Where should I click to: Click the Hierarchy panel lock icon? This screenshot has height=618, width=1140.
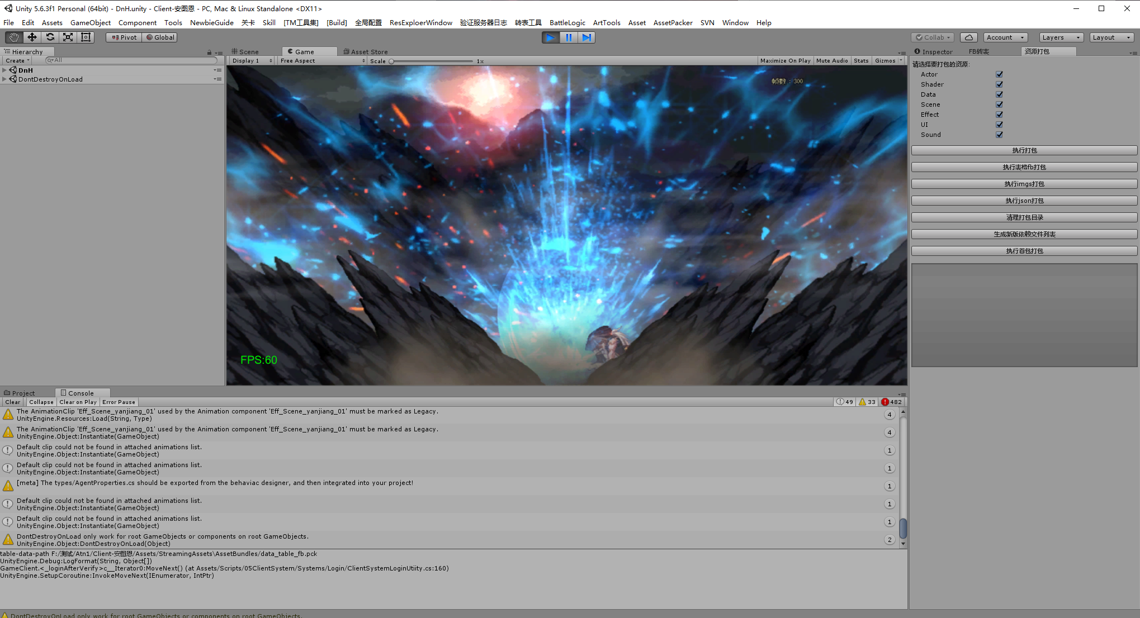coord(210,52)
